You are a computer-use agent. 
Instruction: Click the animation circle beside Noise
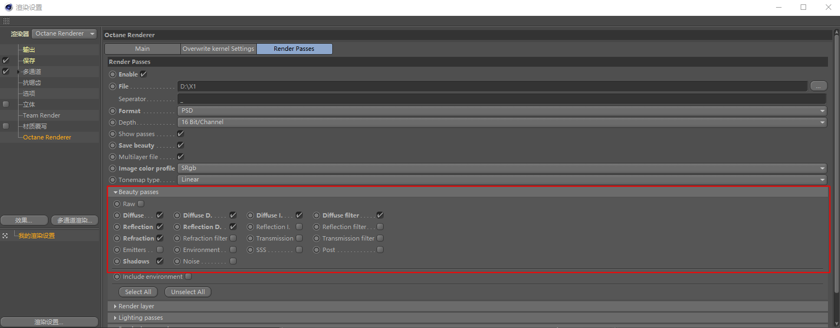coord(177,261)
